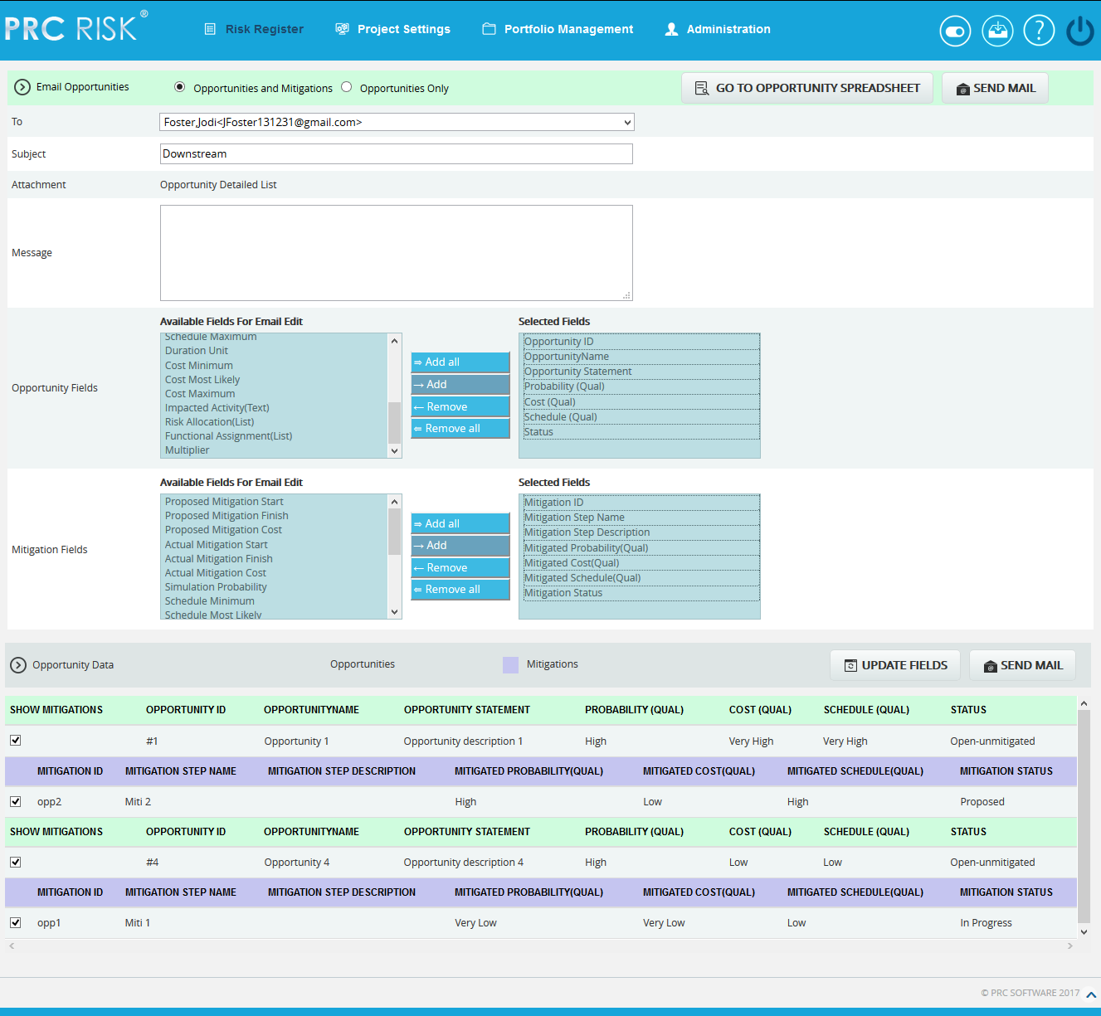Open Portfolio Management menu
Screen dimensions: 1101x1016
pos(568,29)
